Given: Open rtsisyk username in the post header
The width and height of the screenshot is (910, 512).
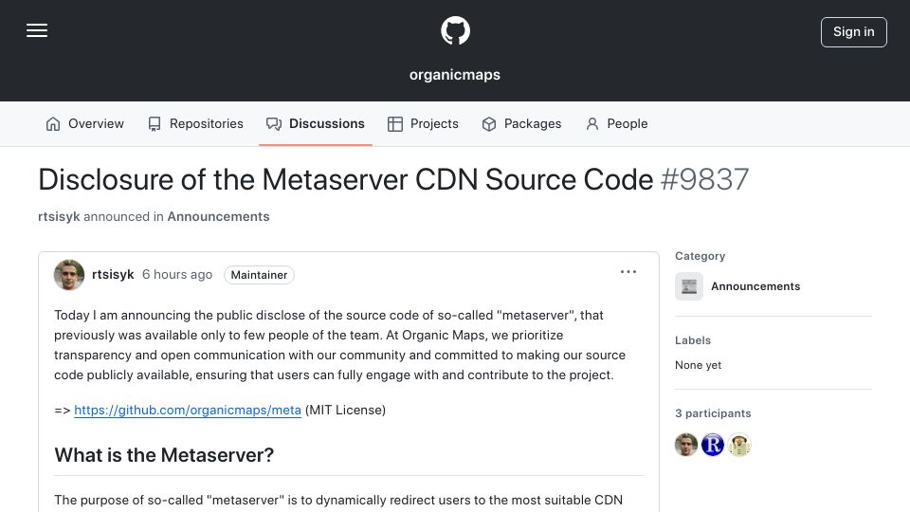Looking at the screenshot, I should tap(113, 275).
